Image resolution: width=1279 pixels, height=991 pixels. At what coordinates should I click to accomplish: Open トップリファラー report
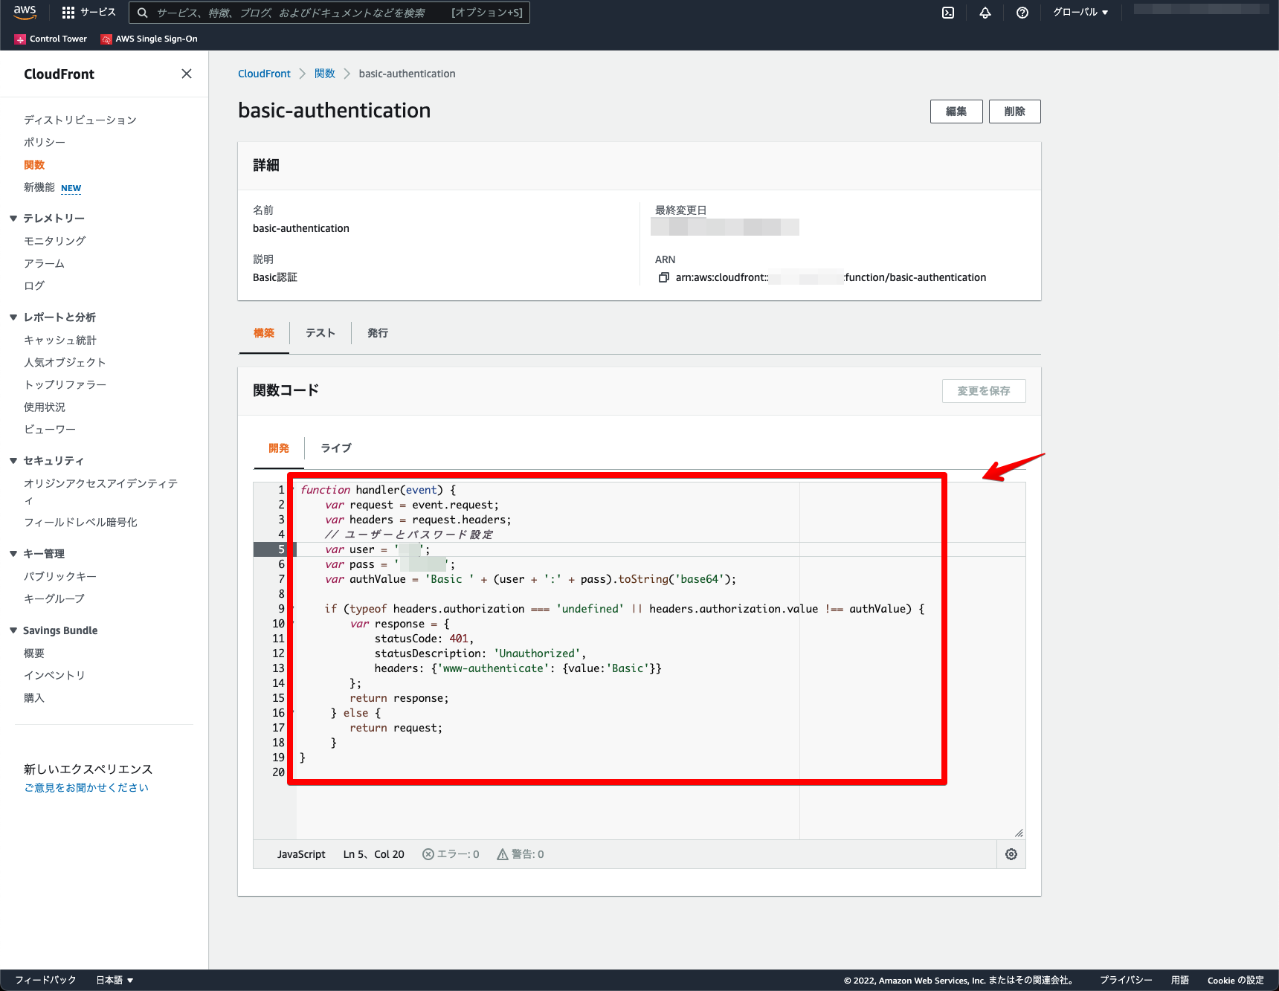point(65,384)
